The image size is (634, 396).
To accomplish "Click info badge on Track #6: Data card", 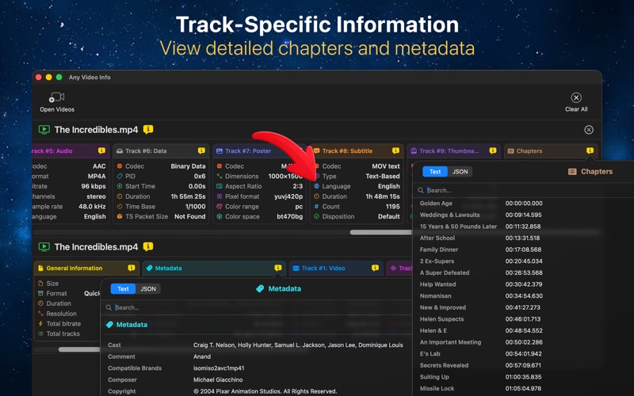I will 201,150.
